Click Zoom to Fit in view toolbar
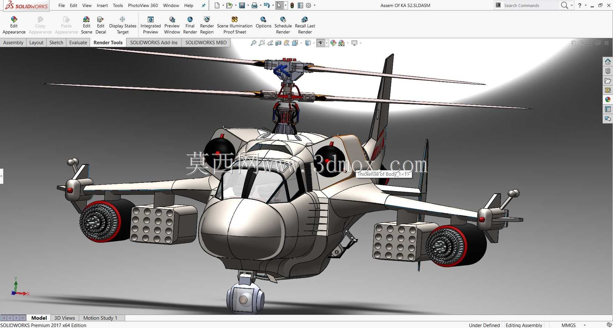The width and height of the screenshot is (613, 328). pos(254,43)
